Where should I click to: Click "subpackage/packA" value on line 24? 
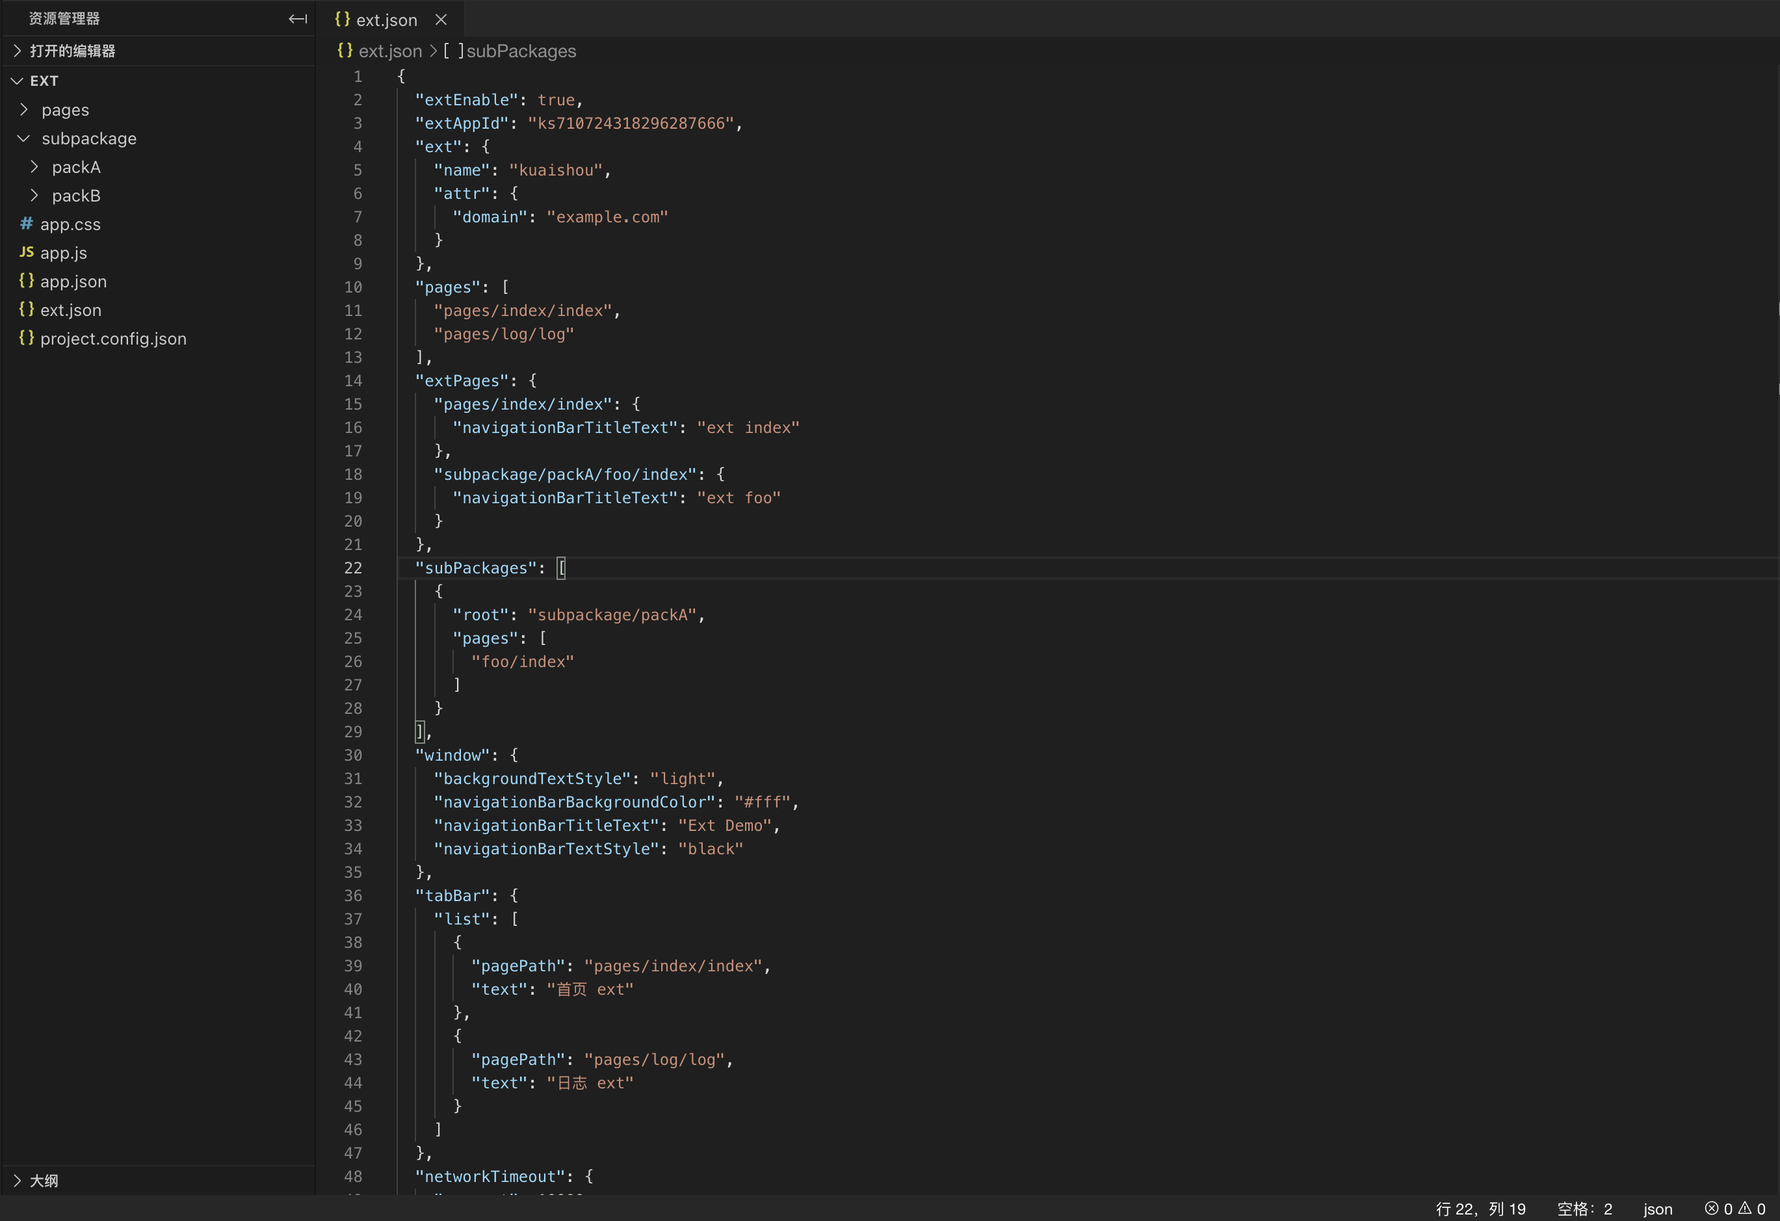(x=613, y=614)
